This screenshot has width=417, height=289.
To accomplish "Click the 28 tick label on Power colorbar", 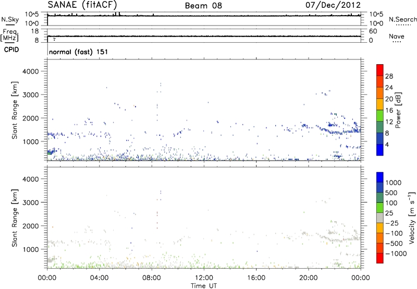I will (389, 76).
